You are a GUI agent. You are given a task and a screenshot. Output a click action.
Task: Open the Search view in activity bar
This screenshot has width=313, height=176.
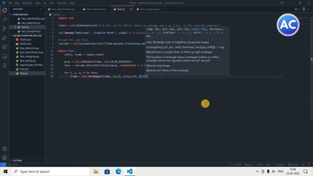point(4,20)
